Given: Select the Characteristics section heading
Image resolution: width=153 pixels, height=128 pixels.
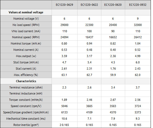Looking at the screenshot, I should 26,81.
